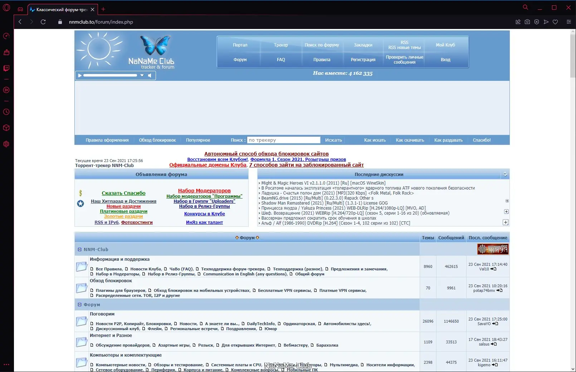Viewport: 576px width, 372px height.
Task: Open the audio player dropdown arrow
Action: pyautogui.click(x=142, y=75)
